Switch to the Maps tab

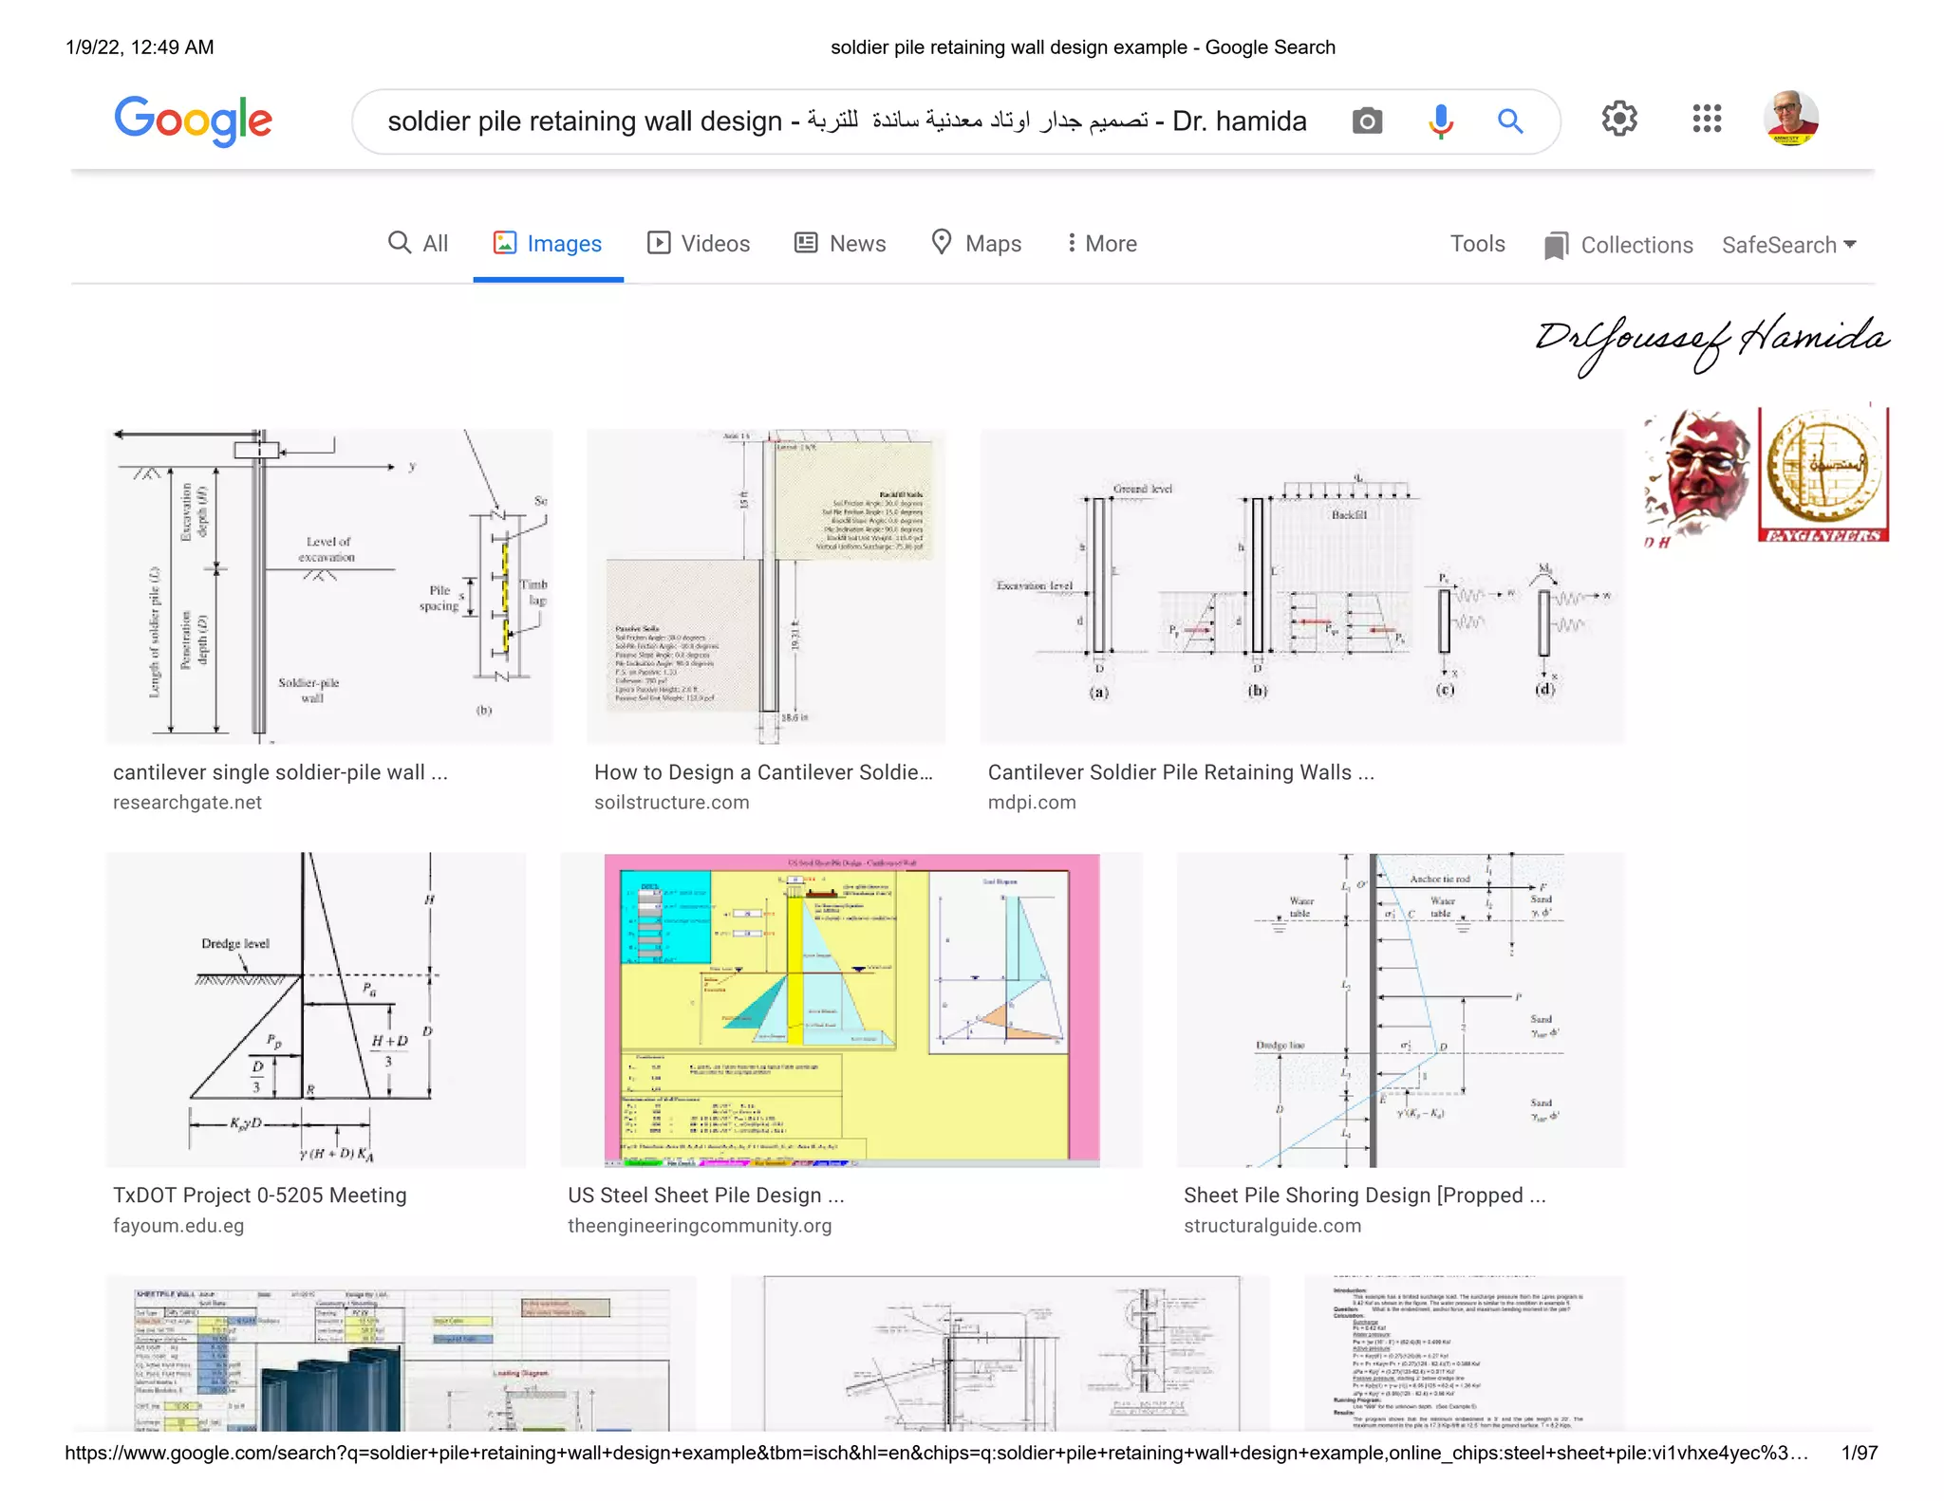coord(977,244)
